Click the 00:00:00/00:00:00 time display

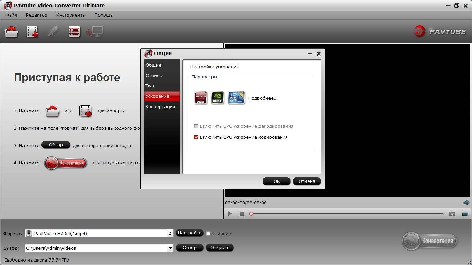click(x=246, y=203)
